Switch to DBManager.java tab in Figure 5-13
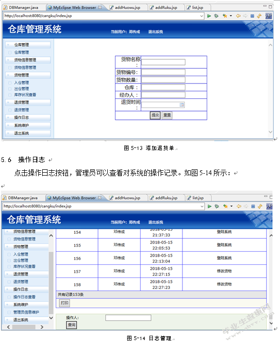 pyautogui.click(x=21, y=7)
